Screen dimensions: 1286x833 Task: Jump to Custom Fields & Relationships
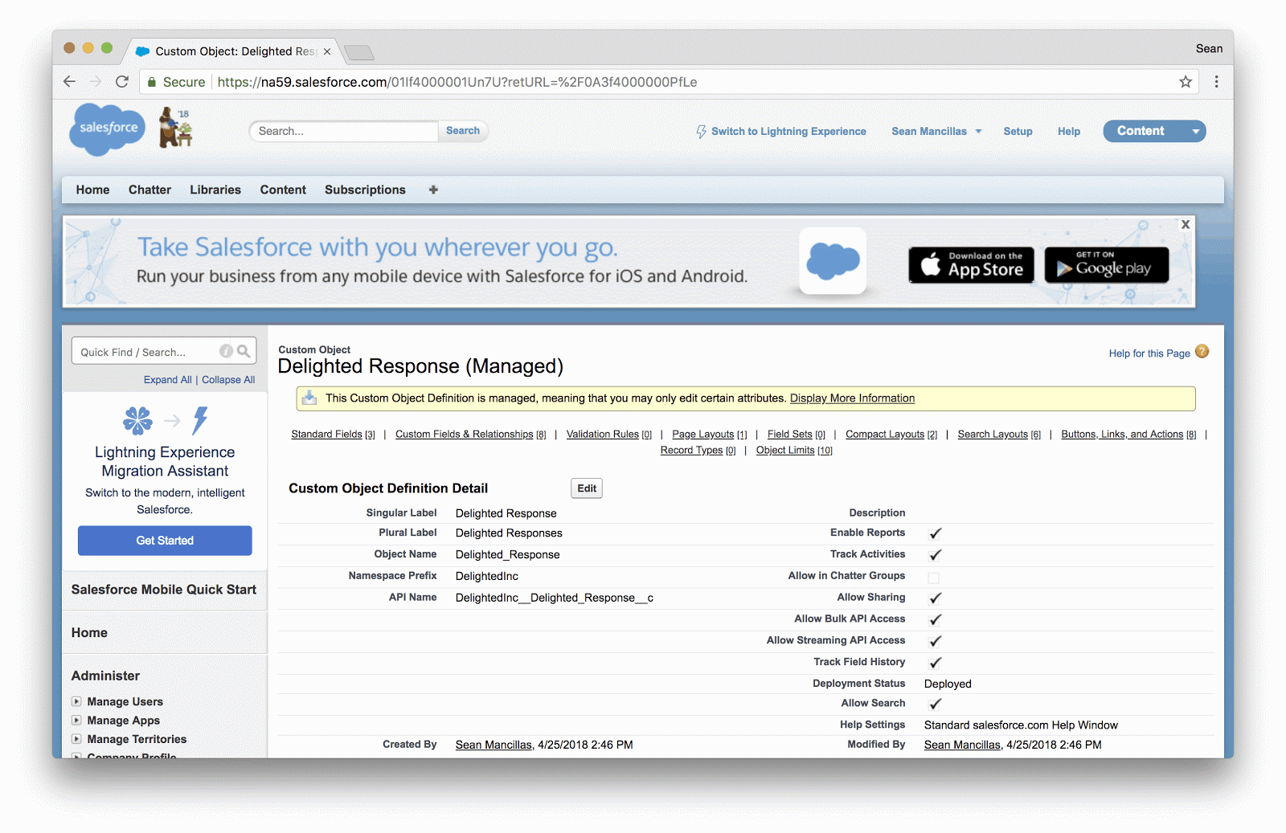point(464,435)
